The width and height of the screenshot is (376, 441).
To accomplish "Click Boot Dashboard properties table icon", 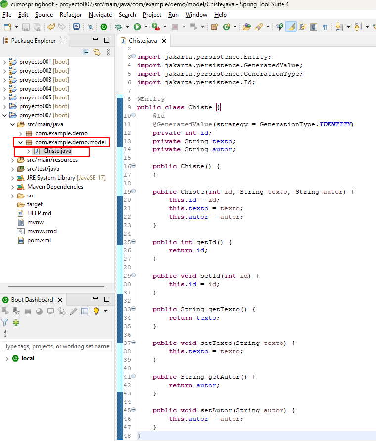I will 85,311.
